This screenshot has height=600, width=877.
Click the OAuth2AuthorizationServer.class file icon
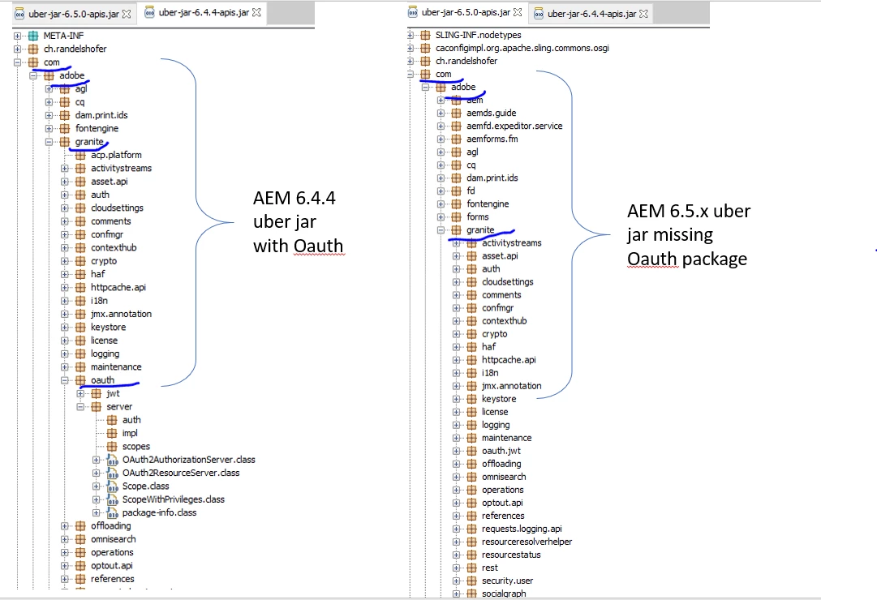click(x=112, y=460)
